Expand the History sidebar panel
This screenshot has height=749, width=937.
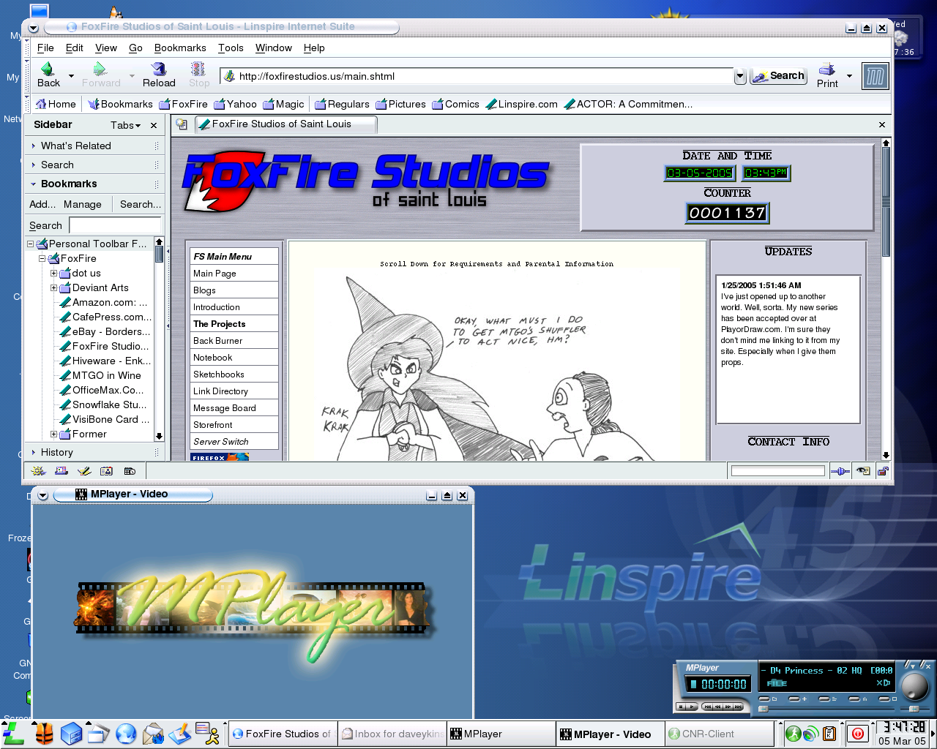pos(94,452)
